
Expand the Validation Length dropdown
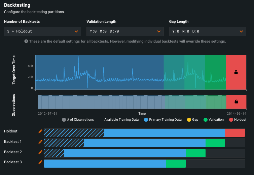(125, 32)
